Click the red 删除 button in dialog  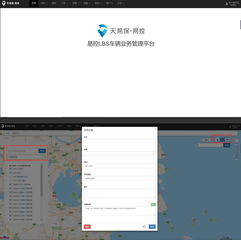click(x=87, y=227)
